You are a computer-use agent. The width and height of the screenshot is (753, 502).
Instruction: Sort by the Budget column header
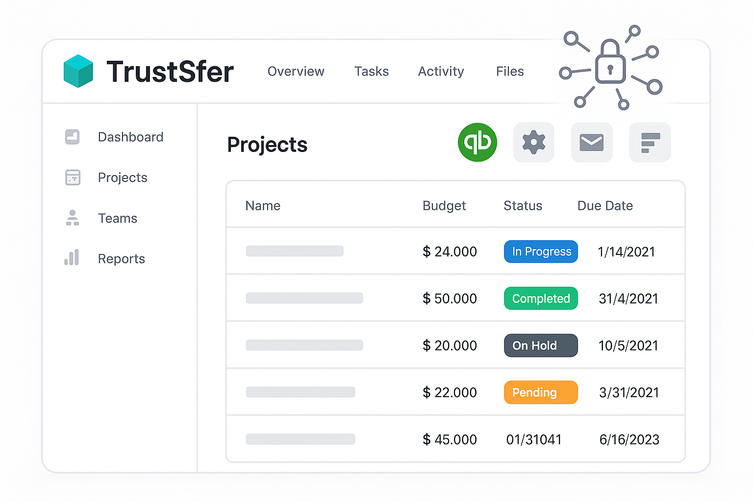point(444,206)
